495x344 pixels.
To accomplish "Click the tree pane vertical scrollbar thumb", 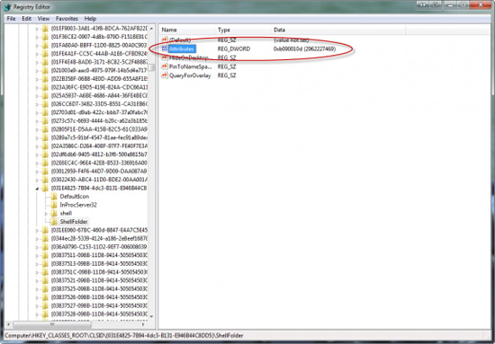I will pyautogui.click(x=152, y=67).
